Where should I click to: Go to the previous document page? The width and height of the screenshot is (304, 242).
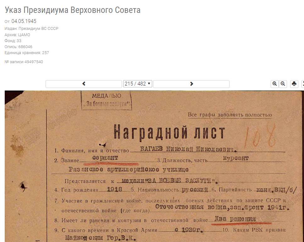click(x=84, y=84)
